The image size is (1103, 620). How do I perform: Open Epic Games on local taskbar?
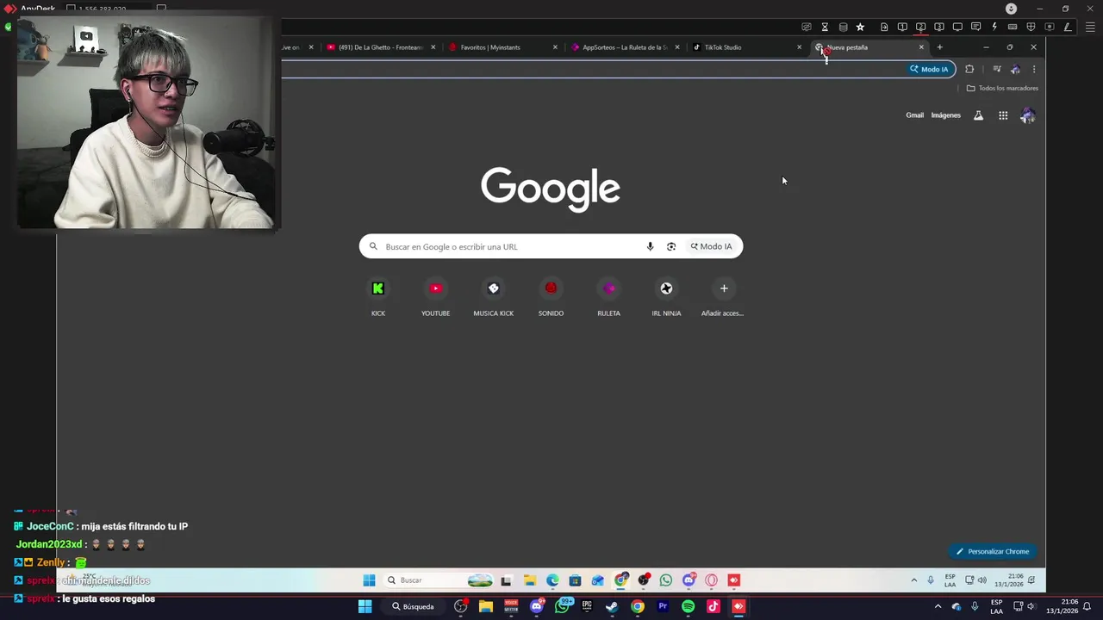(x=587, y=607)
